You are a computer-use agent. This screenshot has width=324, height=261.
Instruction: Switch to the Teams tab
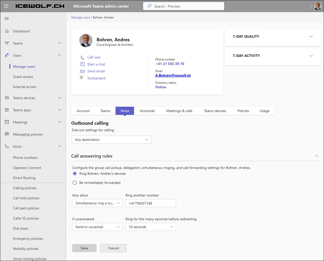coord(105,111)
